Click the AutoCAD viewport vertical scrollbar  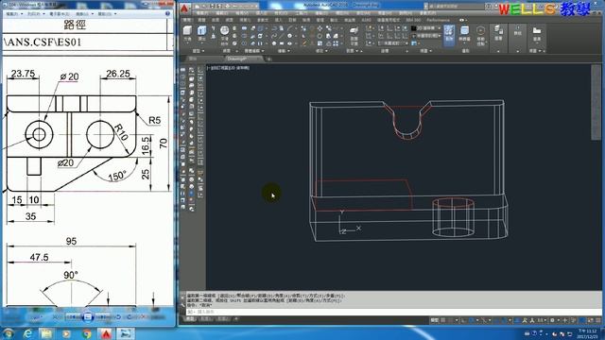[596, 103]
